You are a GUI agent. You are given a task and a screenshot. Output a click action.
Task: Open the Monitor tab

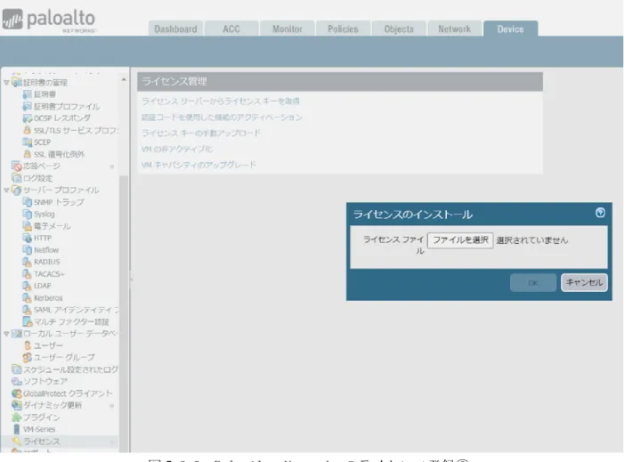pos(288,29)
